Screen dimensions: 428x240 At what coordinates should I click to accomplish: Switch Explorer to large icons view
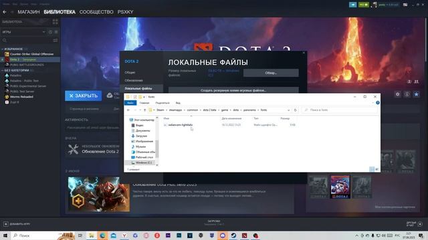coord(377,169)
